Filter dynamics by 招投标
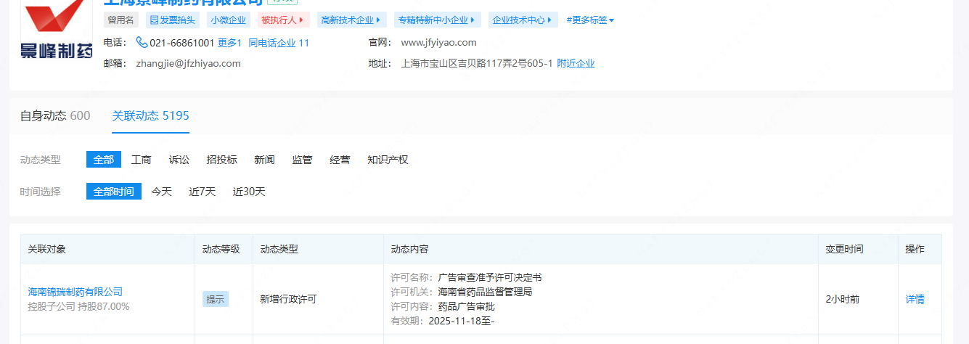The height and width of the screenshot is (344, 969). pyautogui.click(x=221, y=160)
